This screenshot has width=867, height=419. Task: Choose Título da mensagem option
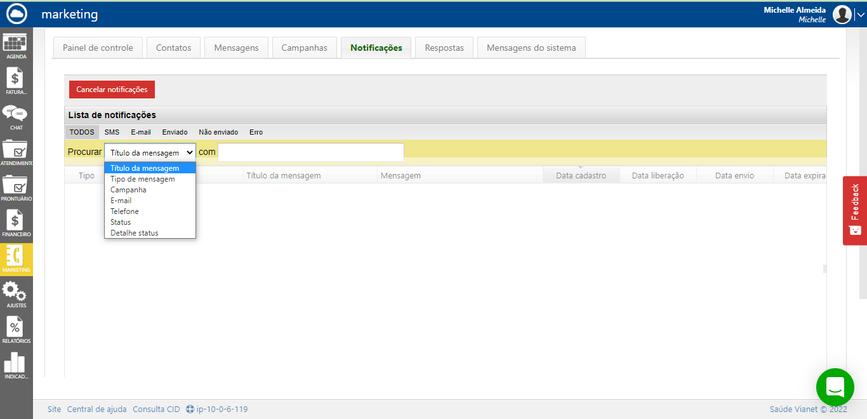(x=150, y=168)
